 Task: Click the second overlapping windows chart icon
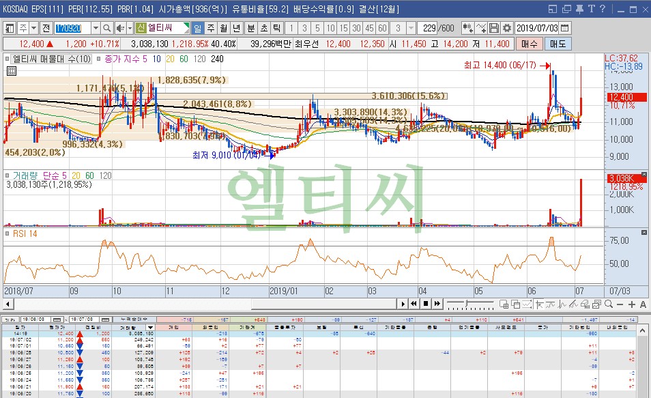(x=516, y=304)
